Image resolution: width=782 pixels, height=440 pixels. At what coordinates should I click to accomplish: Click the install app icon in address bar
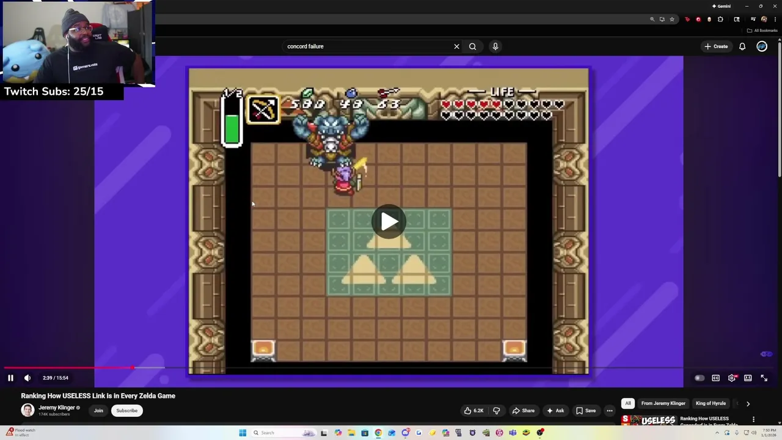coord(662,20)
